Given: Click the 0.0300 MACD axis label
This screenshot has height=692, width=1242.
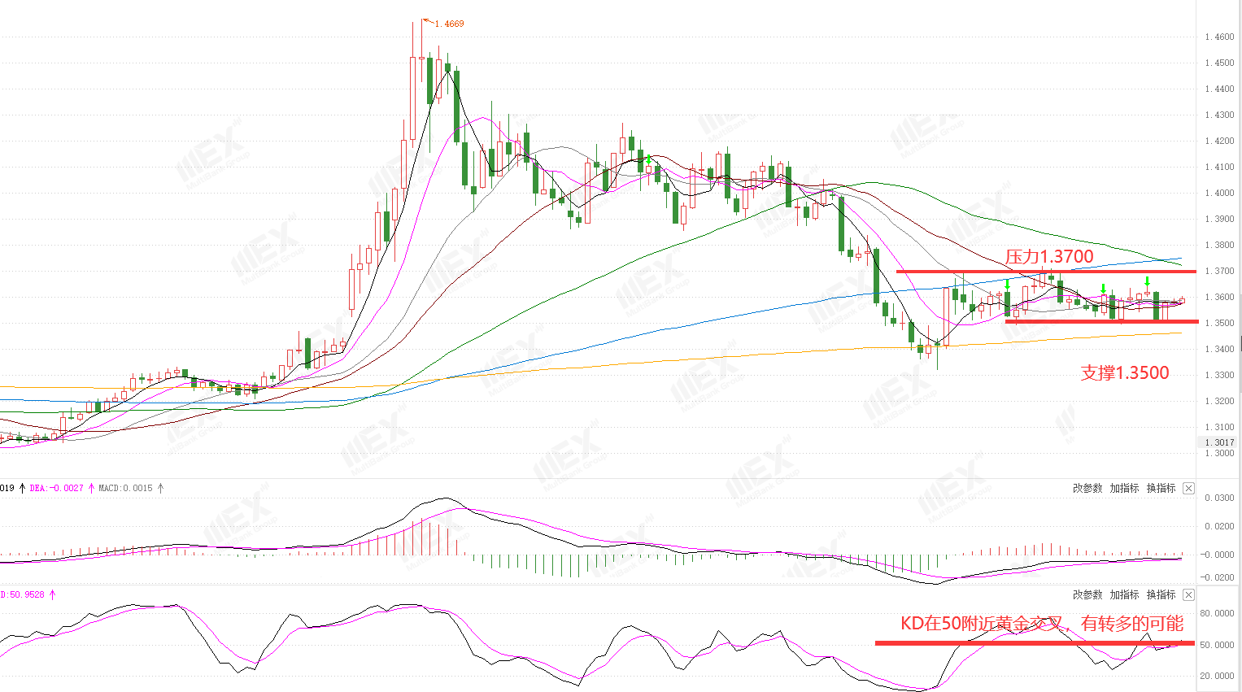Looking at the screenshot, I should pyautogui.click(x=1219, y=498).
